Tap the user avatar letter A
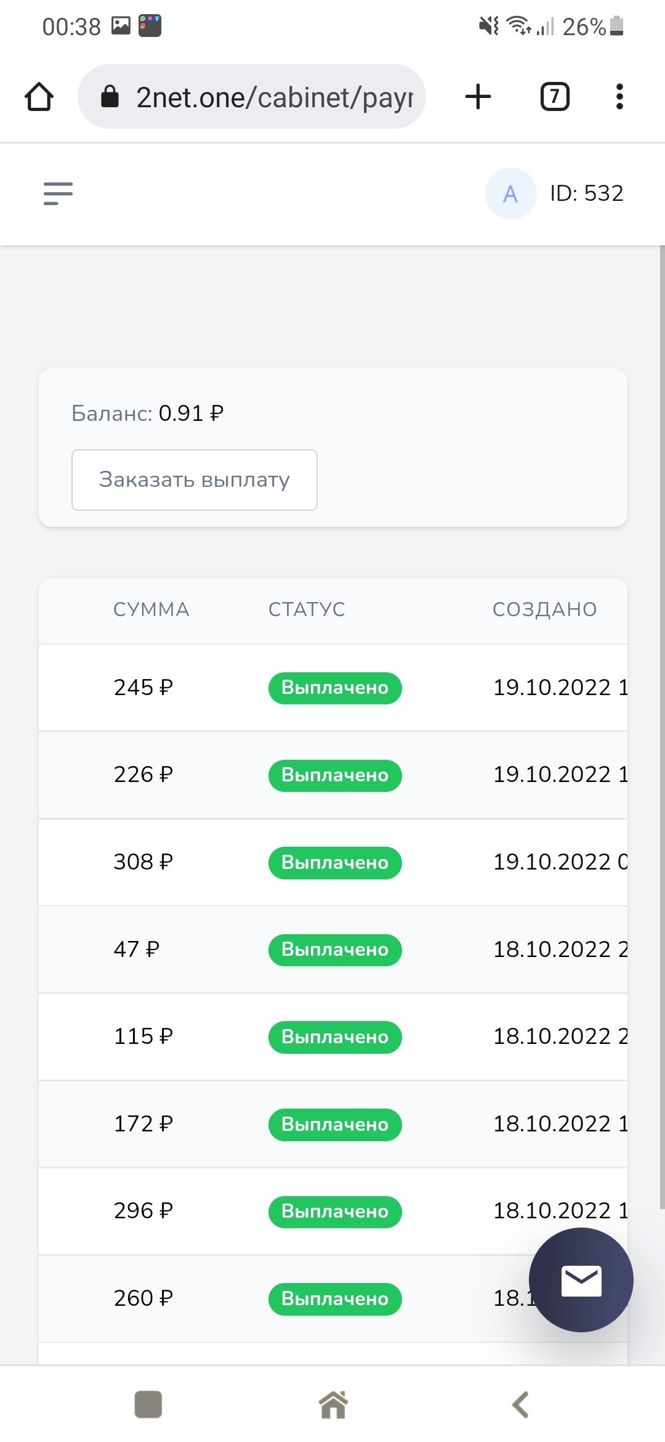Image resolution: width=665 pixels, height=1442 pixels. click(x=510, y=193)
